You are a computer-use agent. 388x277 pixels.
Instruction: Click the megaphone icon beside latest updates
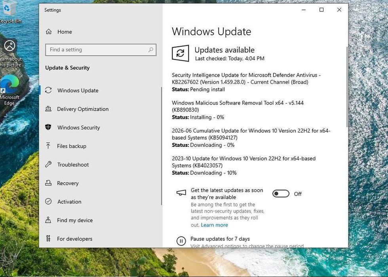click(181, 193)
